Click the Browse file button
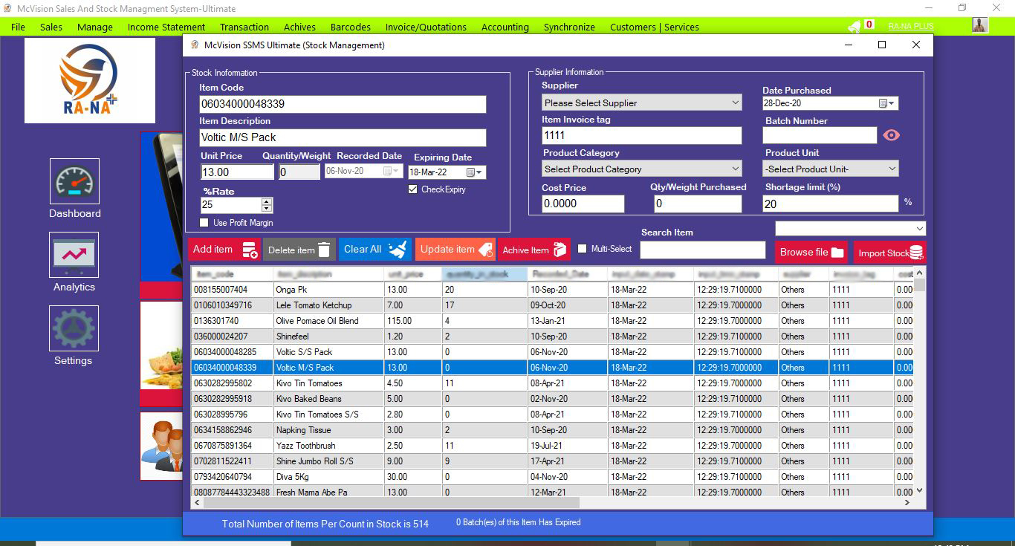The image size is (1015, 546). tap(811, 252)
